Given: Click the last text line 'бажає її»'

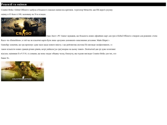Looking at the screenshot, I should [x=5, y=58].
